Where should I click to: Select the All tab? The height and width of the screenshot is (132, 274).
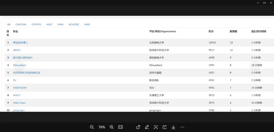coord(9,25)
